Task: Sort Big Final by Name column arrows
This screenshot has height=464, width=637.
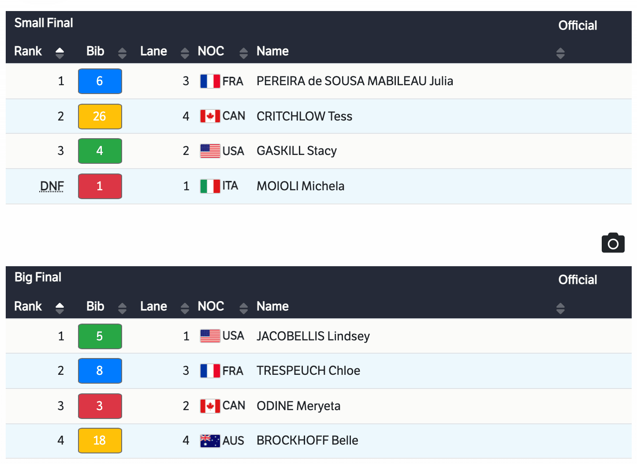Action: coord(560,308)
